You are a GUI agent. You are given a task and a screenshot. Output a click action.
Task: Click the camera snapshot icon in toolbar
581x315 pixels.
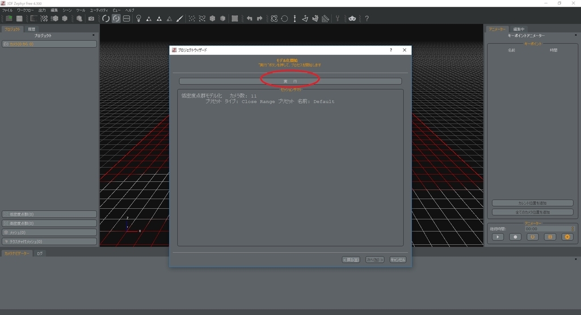click(x=91, y=19)
